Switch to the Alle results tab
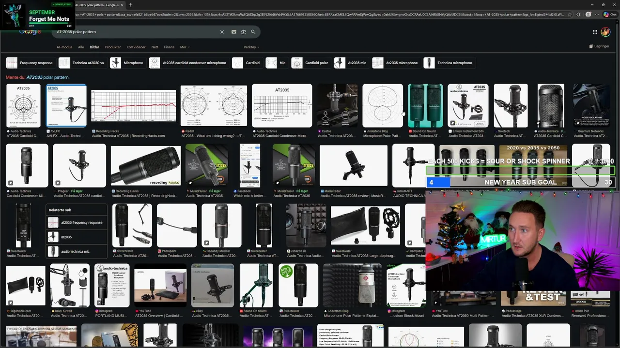Screen dimensions: 620x348 [x=81, y=47]
